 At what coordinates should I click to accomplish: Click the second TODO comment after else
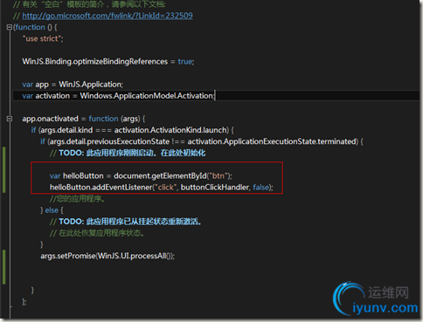click(126, 222)
